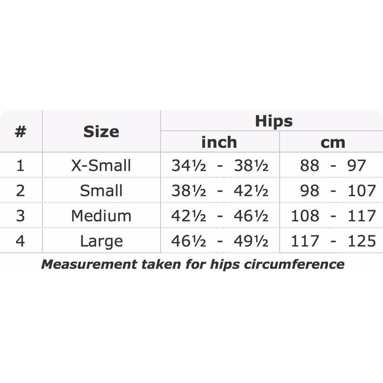
Task: Click the "Size" column header
Action: (x=101, y=132)
